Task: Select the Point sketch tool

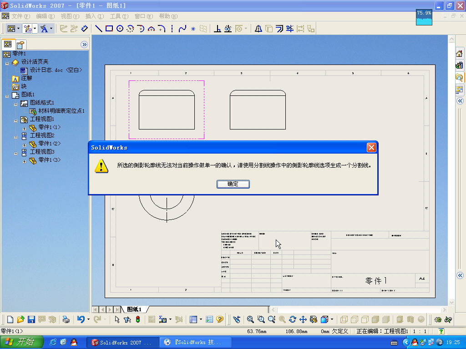Action: tap(193, 29)
